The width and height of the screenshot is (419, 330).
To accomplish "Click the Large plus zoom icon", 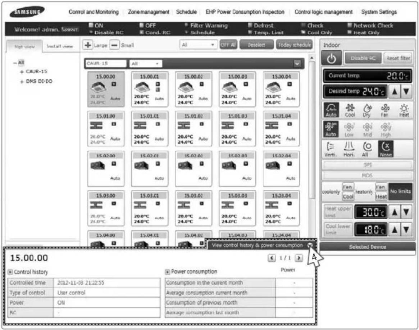I will [88, 45].
